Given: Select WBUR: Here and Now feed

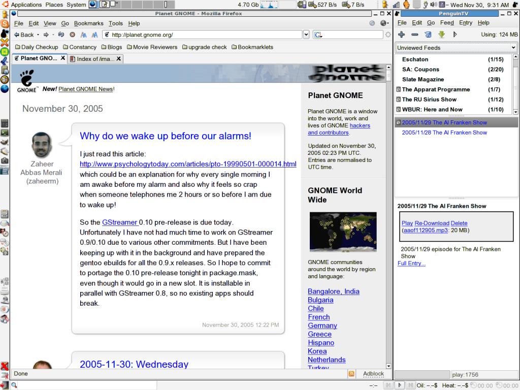Looking at the screenshot, I should (453, 109).
